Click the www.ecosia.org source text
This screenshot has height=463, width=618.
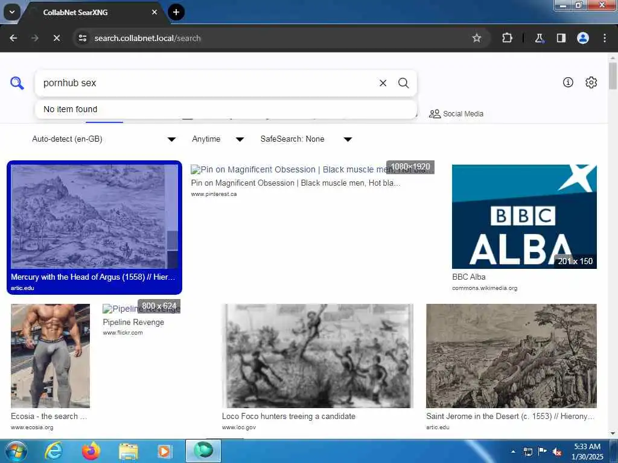[32, 427]
